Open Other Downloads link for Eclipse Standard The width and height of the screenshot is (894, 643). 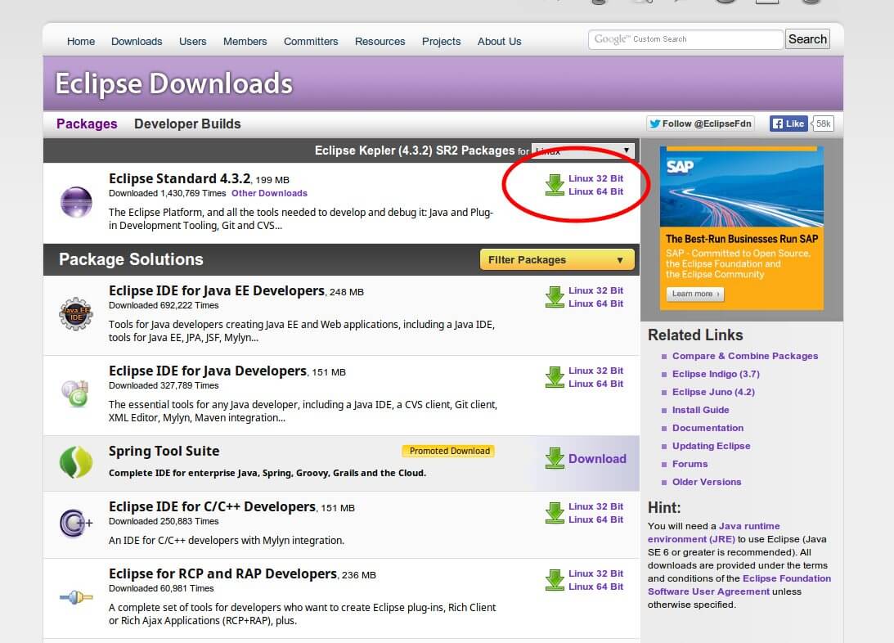click(x=269, y=193)
